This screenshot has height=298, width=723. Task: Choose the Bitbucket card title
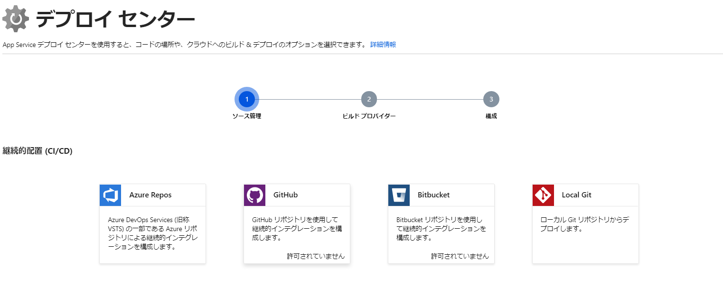[434, 195]
